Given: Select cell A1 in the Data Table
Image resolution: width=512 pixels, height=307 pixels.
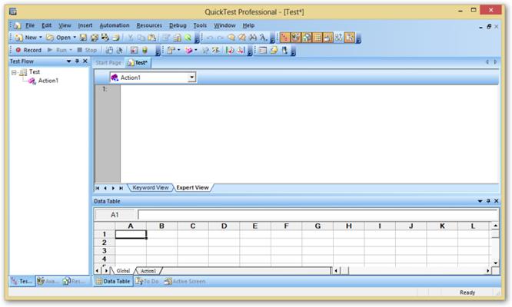Looking at the screenshot, I should pyautogui.click(x=131, y=234).
